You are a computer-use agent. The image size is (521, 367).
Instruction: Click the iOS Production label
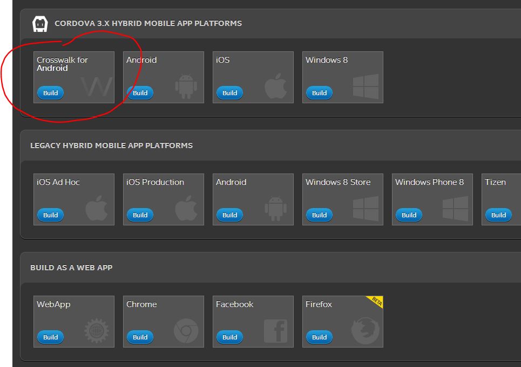coord(155,182)
